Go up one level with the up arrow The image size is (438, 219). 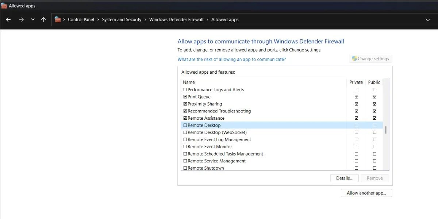click(43, 19)
